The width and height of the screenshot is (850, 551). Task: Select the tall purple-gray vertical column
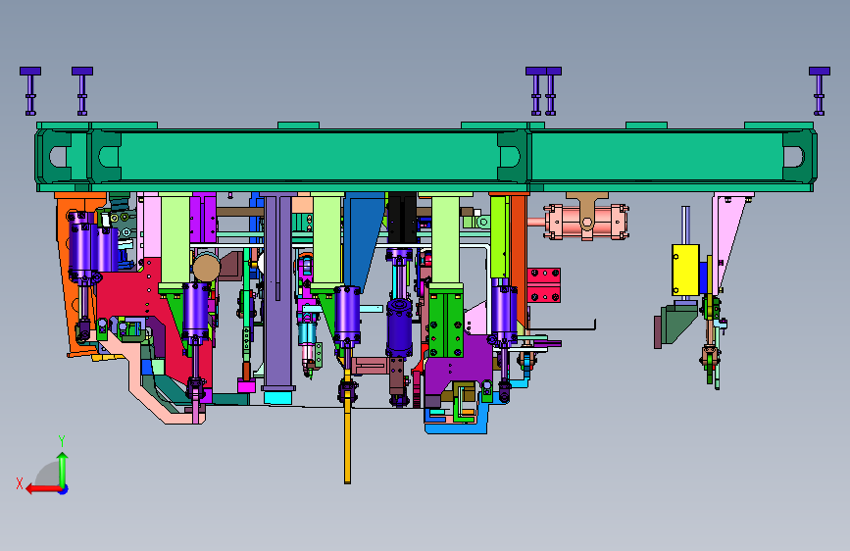tap(278, 293)
